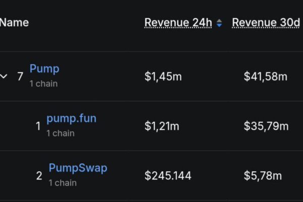Select PumpSwap's $245.144 revenue cell

click(168, 176)
